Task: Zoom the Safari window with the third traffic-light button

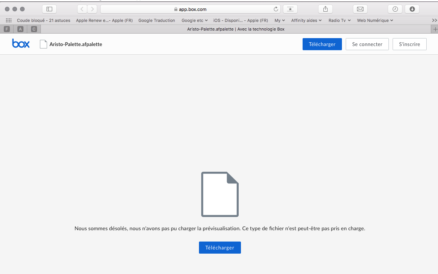Action: click(x=22, y=9)
